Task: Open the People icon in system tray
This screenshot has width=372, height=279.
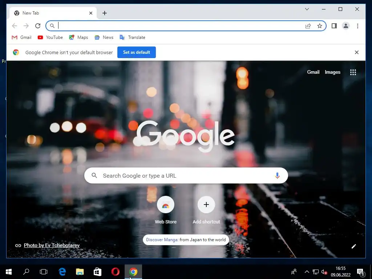Action: click(294, 272)
